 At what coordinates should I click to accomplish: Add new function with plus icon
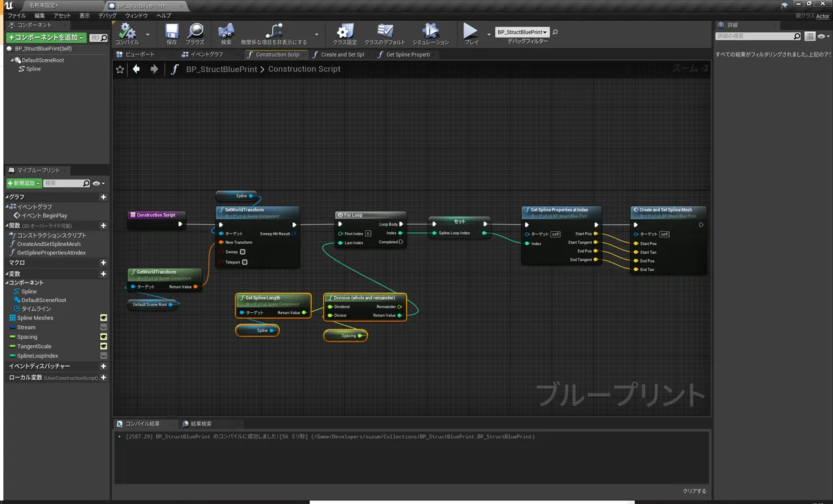coord(103,226)
